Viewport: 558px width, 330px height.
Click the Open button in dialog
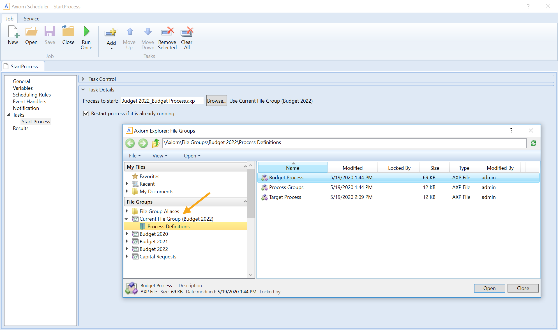(x=489, y=288)
